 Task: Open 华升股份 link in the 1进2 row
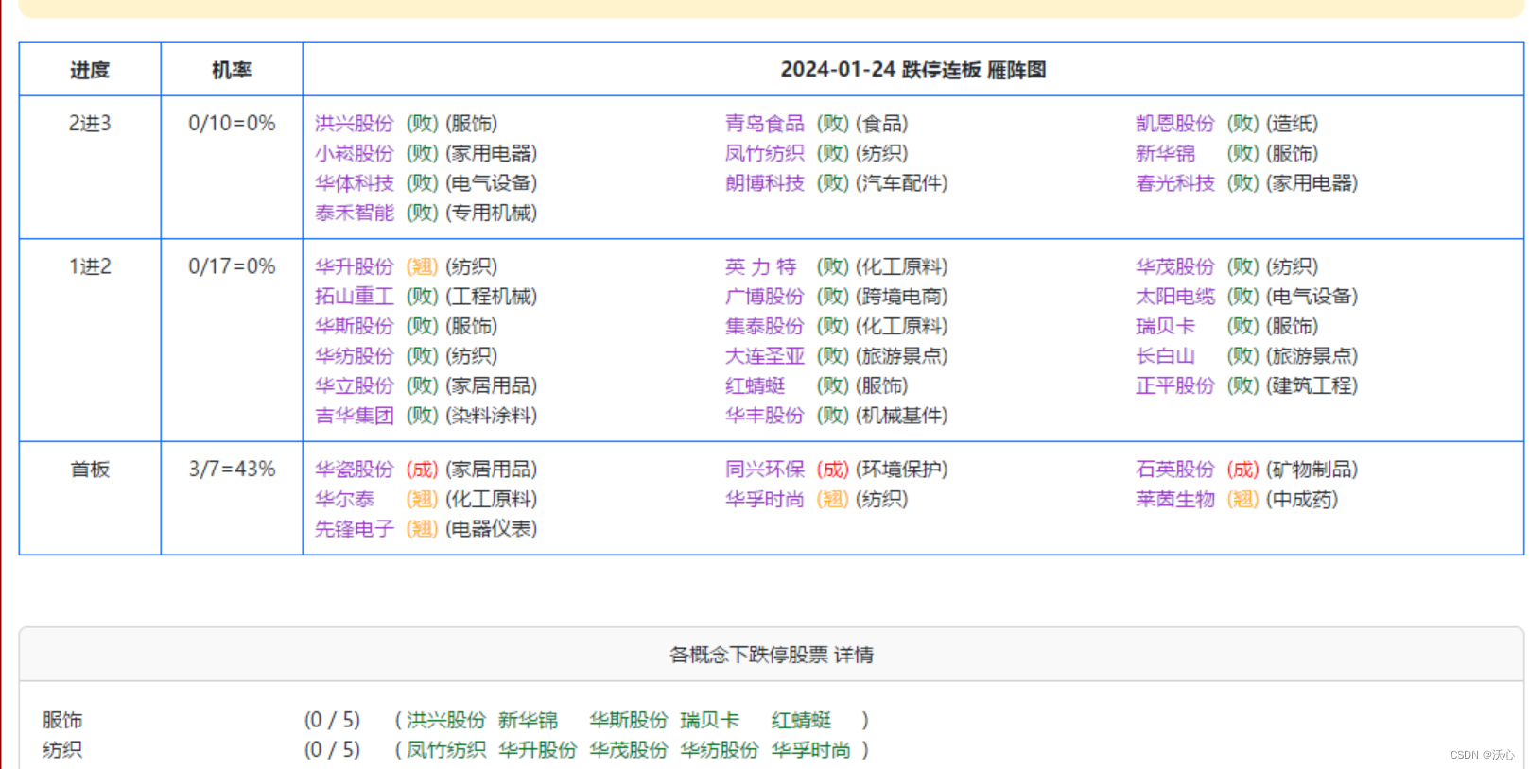pyautogui.click(x=355, y=266)
